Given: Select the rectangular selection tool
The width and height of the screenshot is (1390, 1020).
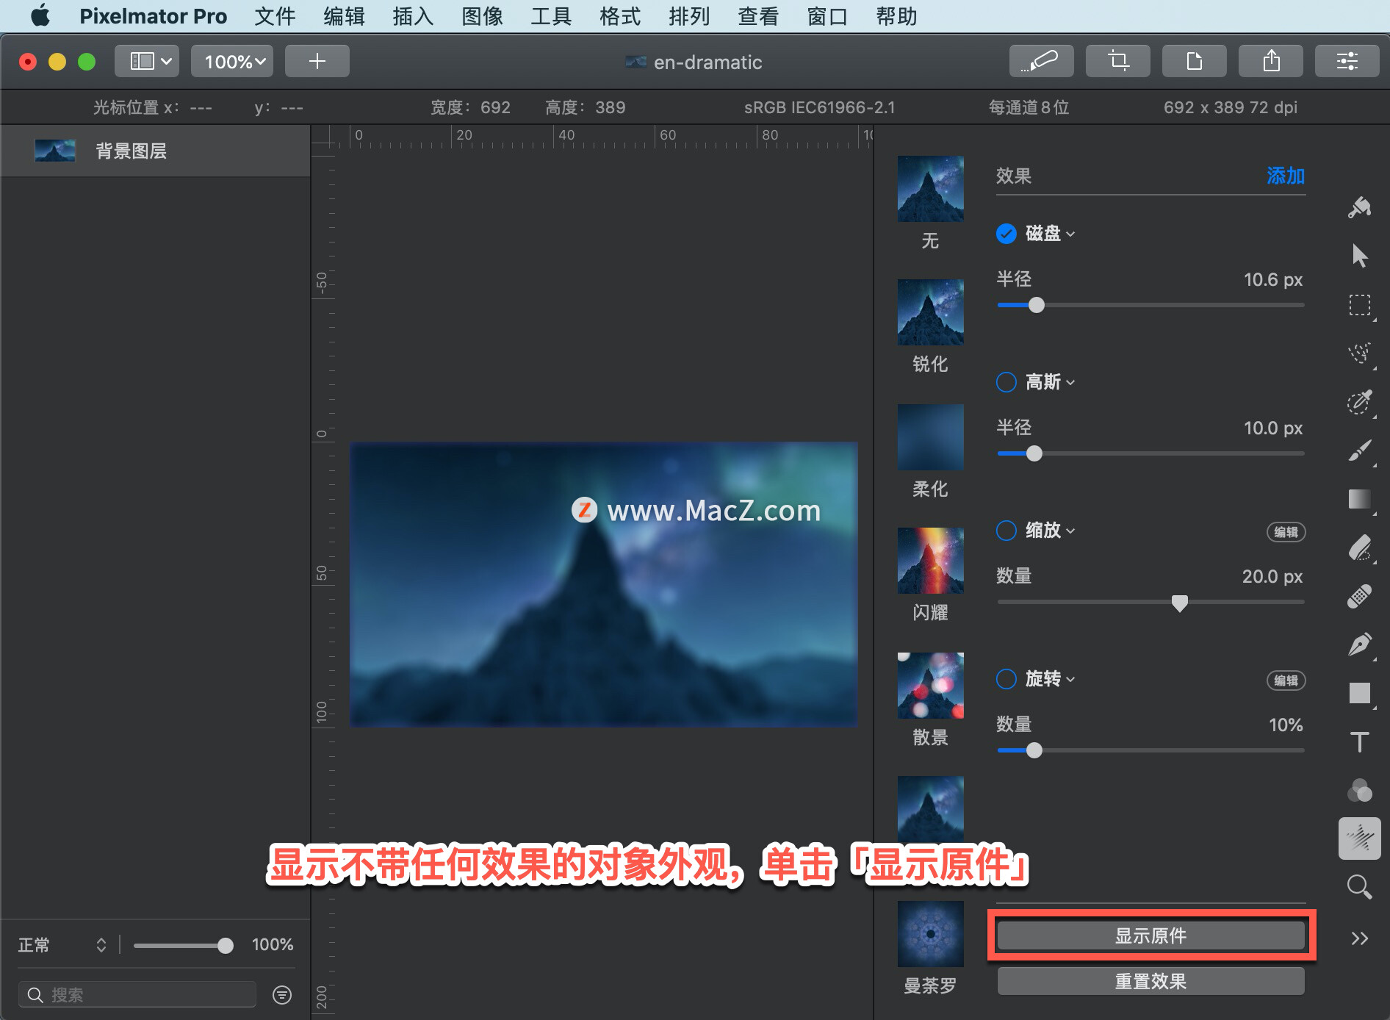Looking at the screenshot, I should click(x=1359, y=305).
